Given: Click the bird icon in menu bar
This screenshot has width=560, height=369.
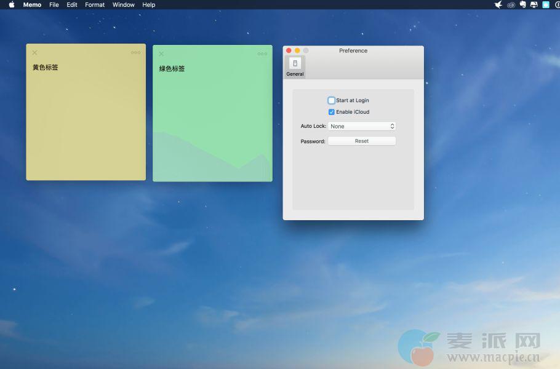Looking at the screenshot, I should [498, 5].
